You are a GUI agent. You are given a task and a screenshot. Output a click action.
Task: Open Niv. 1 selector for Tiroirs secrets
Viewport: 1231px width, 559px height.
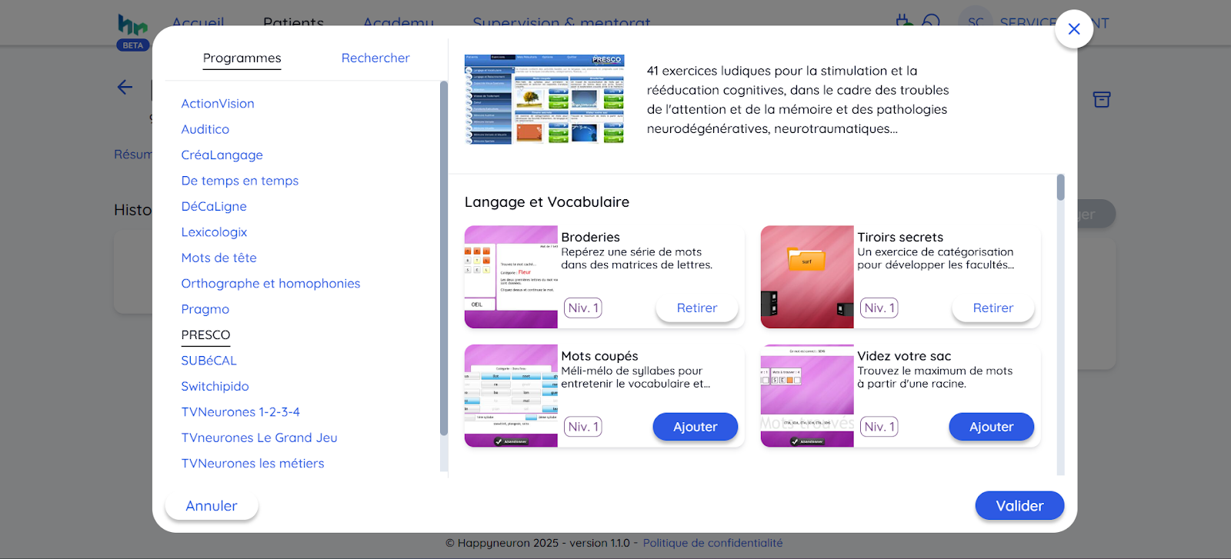879,308
